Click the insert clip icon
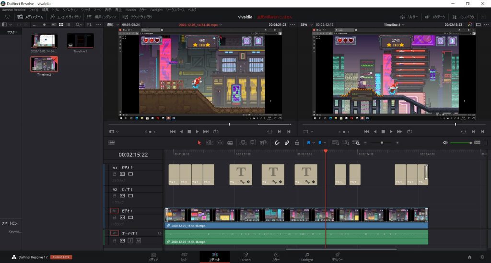 pyautogui.click(x=243, y=143)
